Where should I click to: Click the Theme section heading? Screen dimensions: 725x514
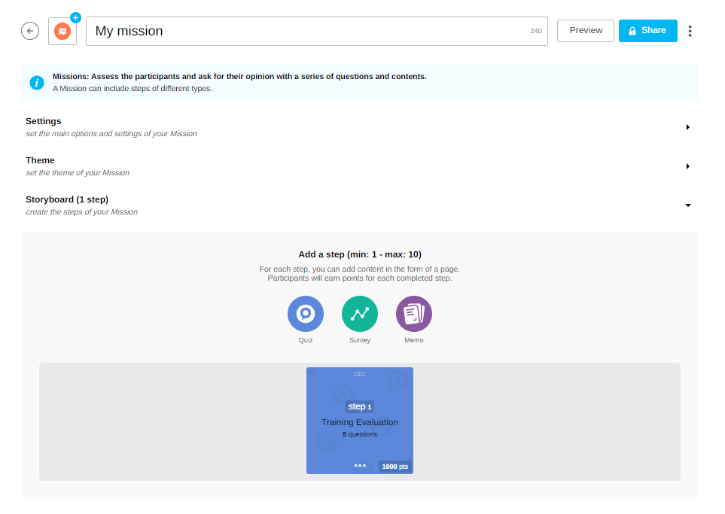tap(40, 160)
